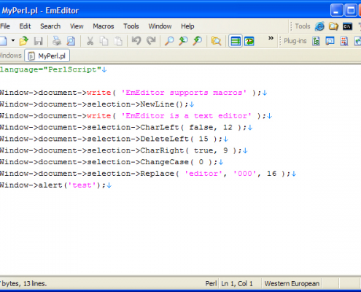This screenshot has height=292, width=361.
Task: Click the Find Next magnifier icon
Action: click(x=198, y=41)
